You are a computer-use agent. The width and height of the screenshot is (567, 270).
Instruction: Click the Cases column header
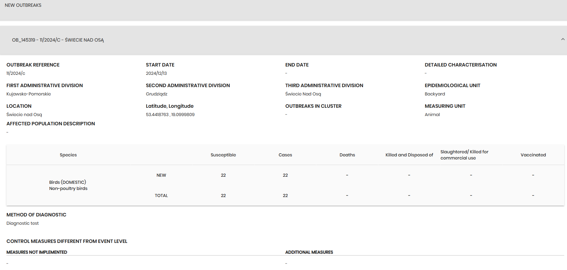click(285, 155)
